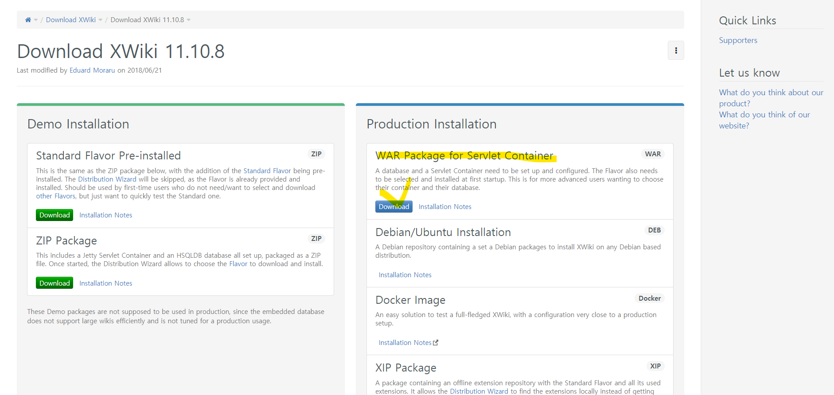
Task: Open Installation Notes for WAR Package
Action: coord(445,207)
